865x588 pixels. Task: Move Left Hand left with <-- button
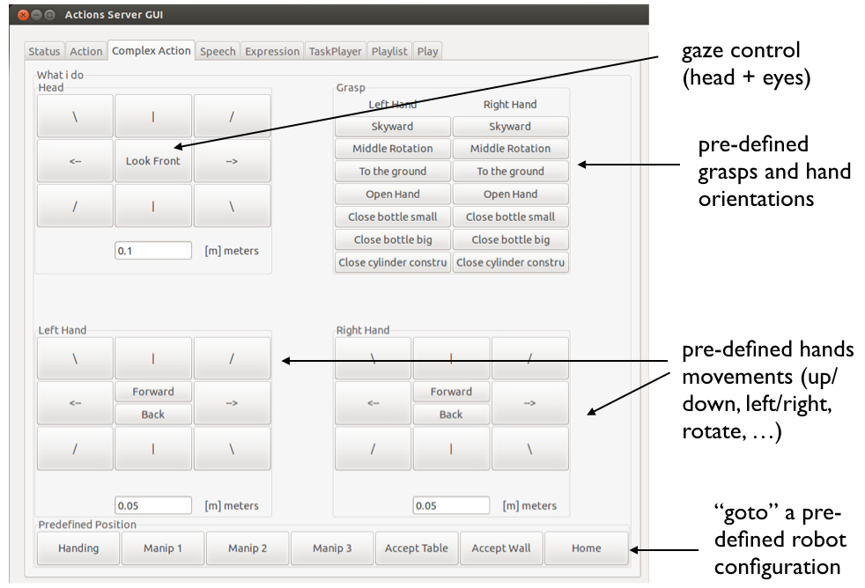(x=75, y=403)
